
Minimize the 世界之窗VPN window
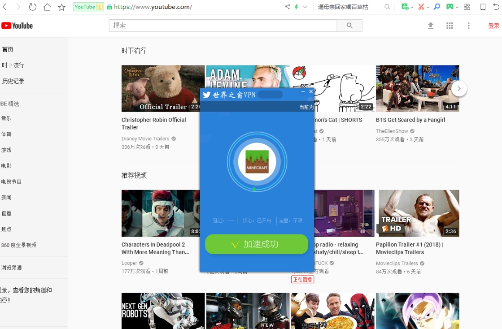tap(303, 92)
